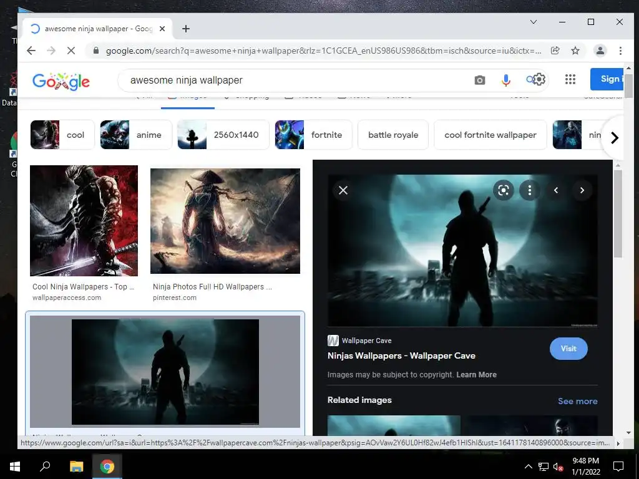639x479 pixels.
Task: Open the notifications action center
Action: click(618, 467)
